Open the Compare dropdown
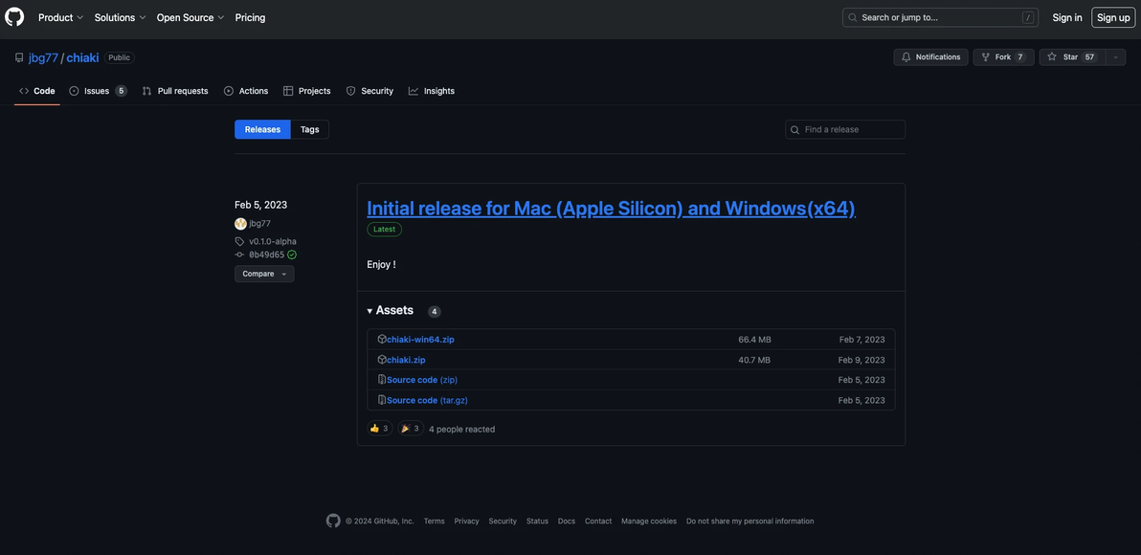Viewport: 1141px width, 555px height. click(x=264, y=274)
